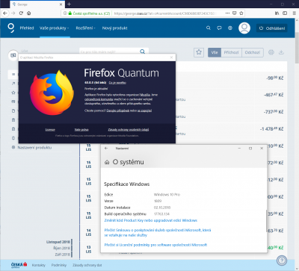
Task: Click the Co je nového link
Action: click(x=117, y=83)
